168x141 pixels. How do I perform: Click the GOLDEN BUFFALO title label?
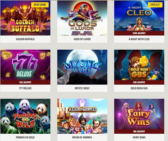point(25,39)
